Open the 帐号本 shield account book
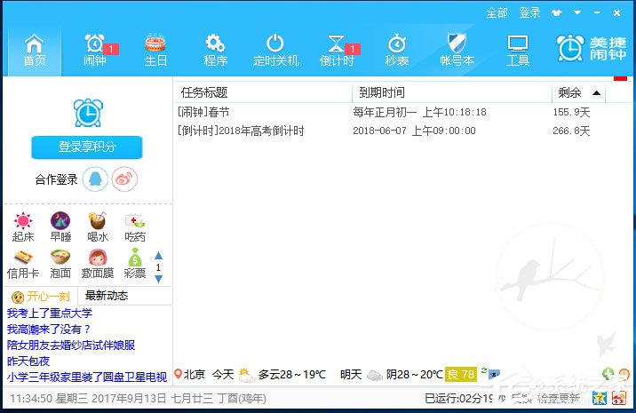The image size is (636, 413). pyautogui.click(x=457, y=51)
